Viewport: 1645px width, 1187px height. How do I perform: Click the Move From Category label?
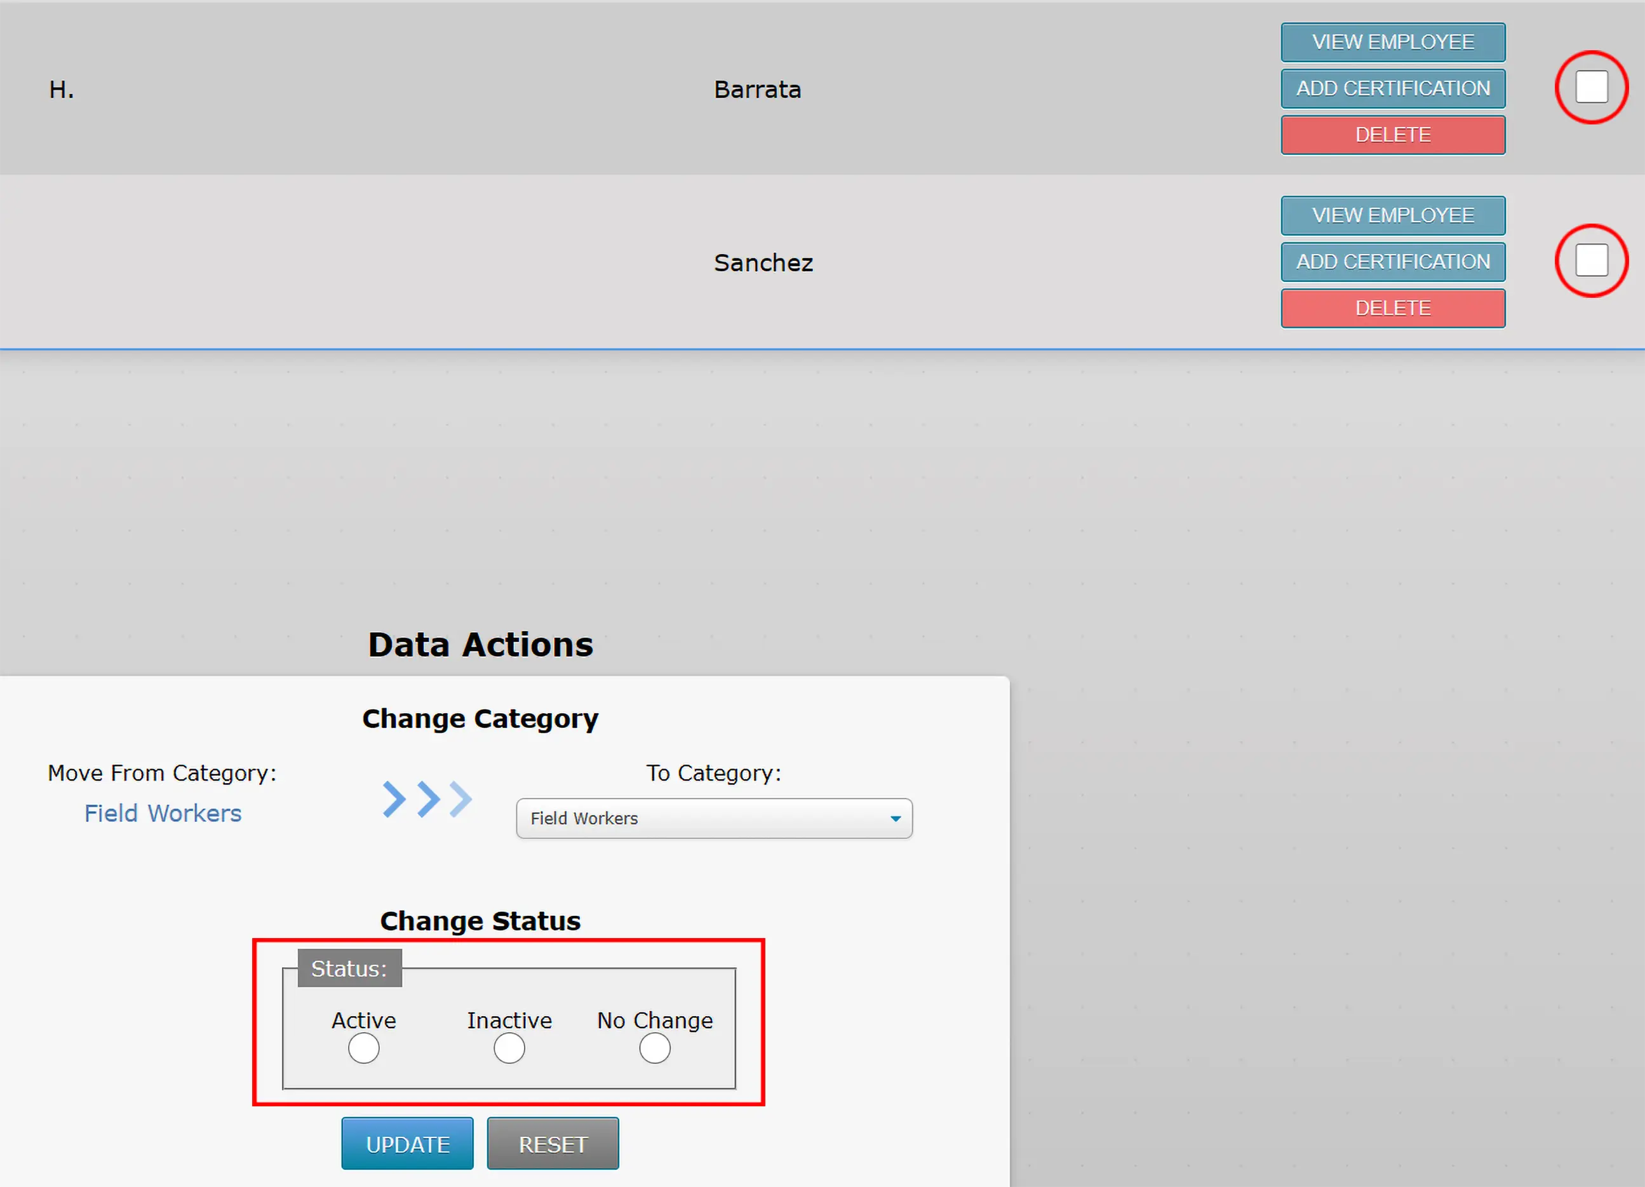[x=162, y=773]
